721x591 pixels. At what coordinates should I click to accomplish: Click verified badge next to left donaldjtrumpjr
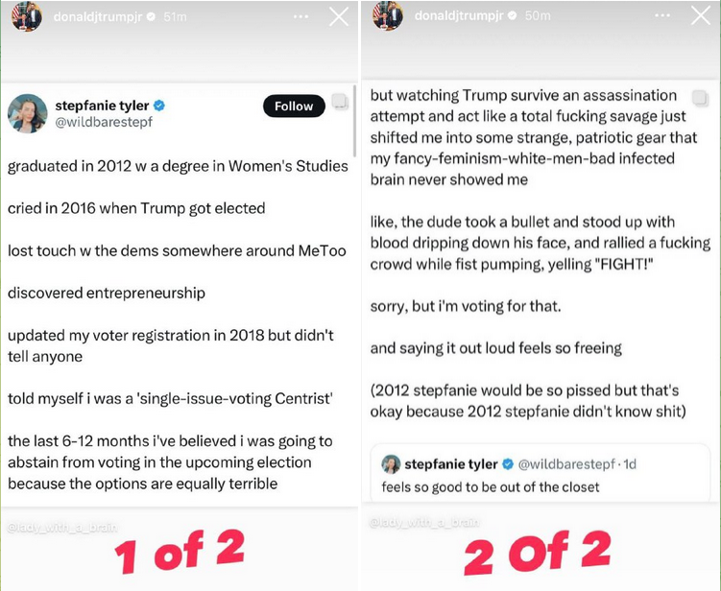(x=150, y=16)
